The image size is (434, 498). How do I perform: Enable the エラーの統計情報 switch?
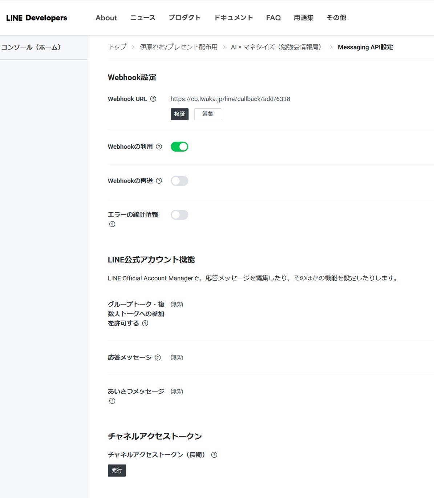(x=179, y=215)
